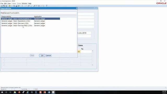Click the Clear Record toolbar icon
Screen dimensions: 167x94
(29, 6)
